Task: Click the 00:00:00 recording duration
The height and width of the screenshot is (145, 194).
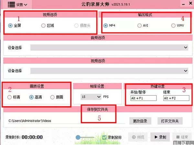Action: click(x=32, y=137)
